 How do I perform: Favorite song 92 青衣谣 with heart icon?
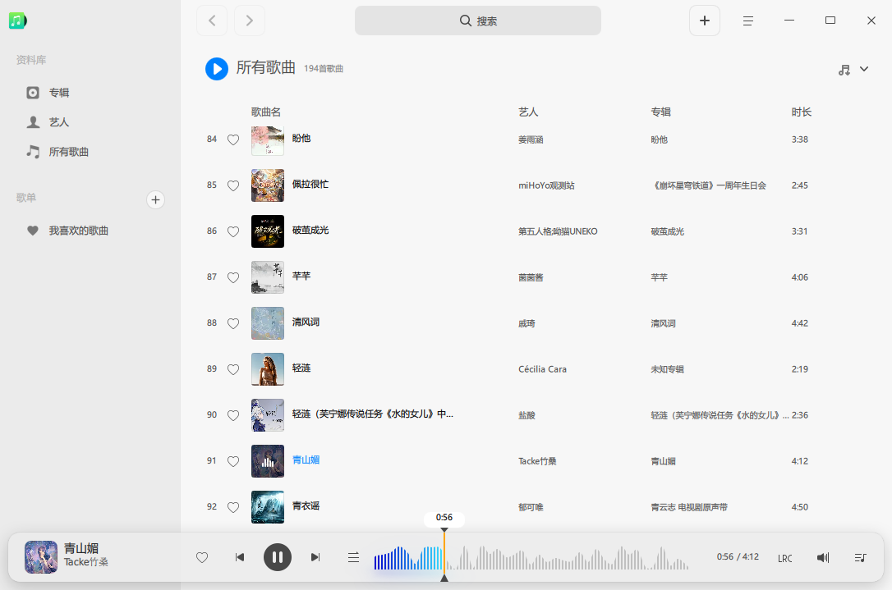click(x=233, y=507)
